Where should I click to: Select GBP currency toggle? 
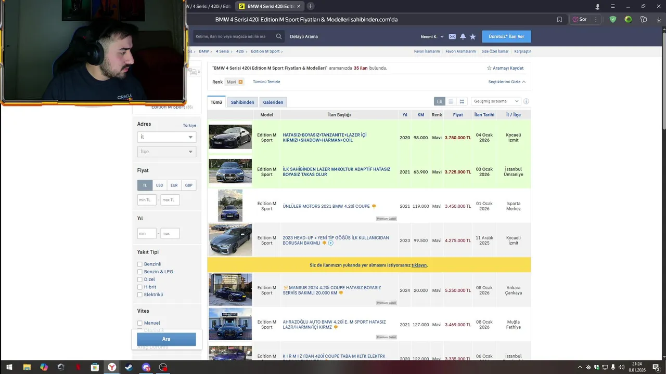pyautogui.click(x=189, y=185)
